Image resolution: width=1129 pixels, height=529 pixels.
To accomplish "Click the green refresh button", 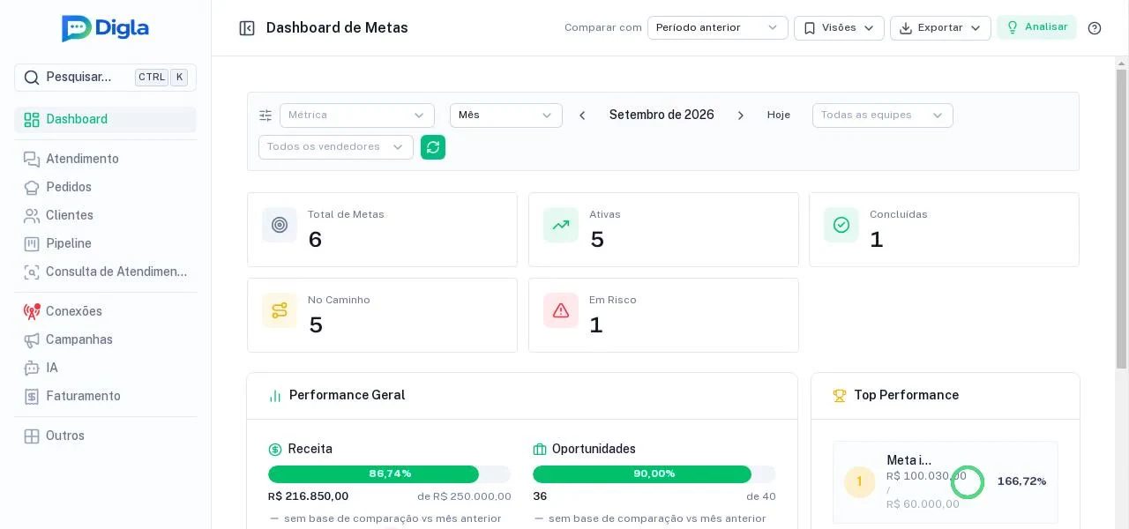I will (433, 147).
